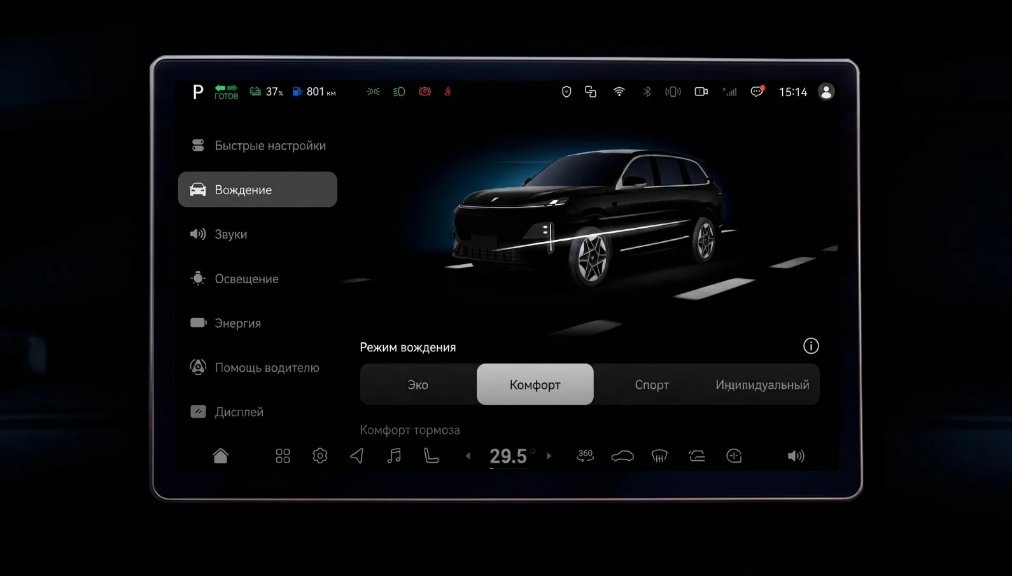Open the apps grid icon
The height and width of the screenshot is (576, 1012).
click(283, 456)
